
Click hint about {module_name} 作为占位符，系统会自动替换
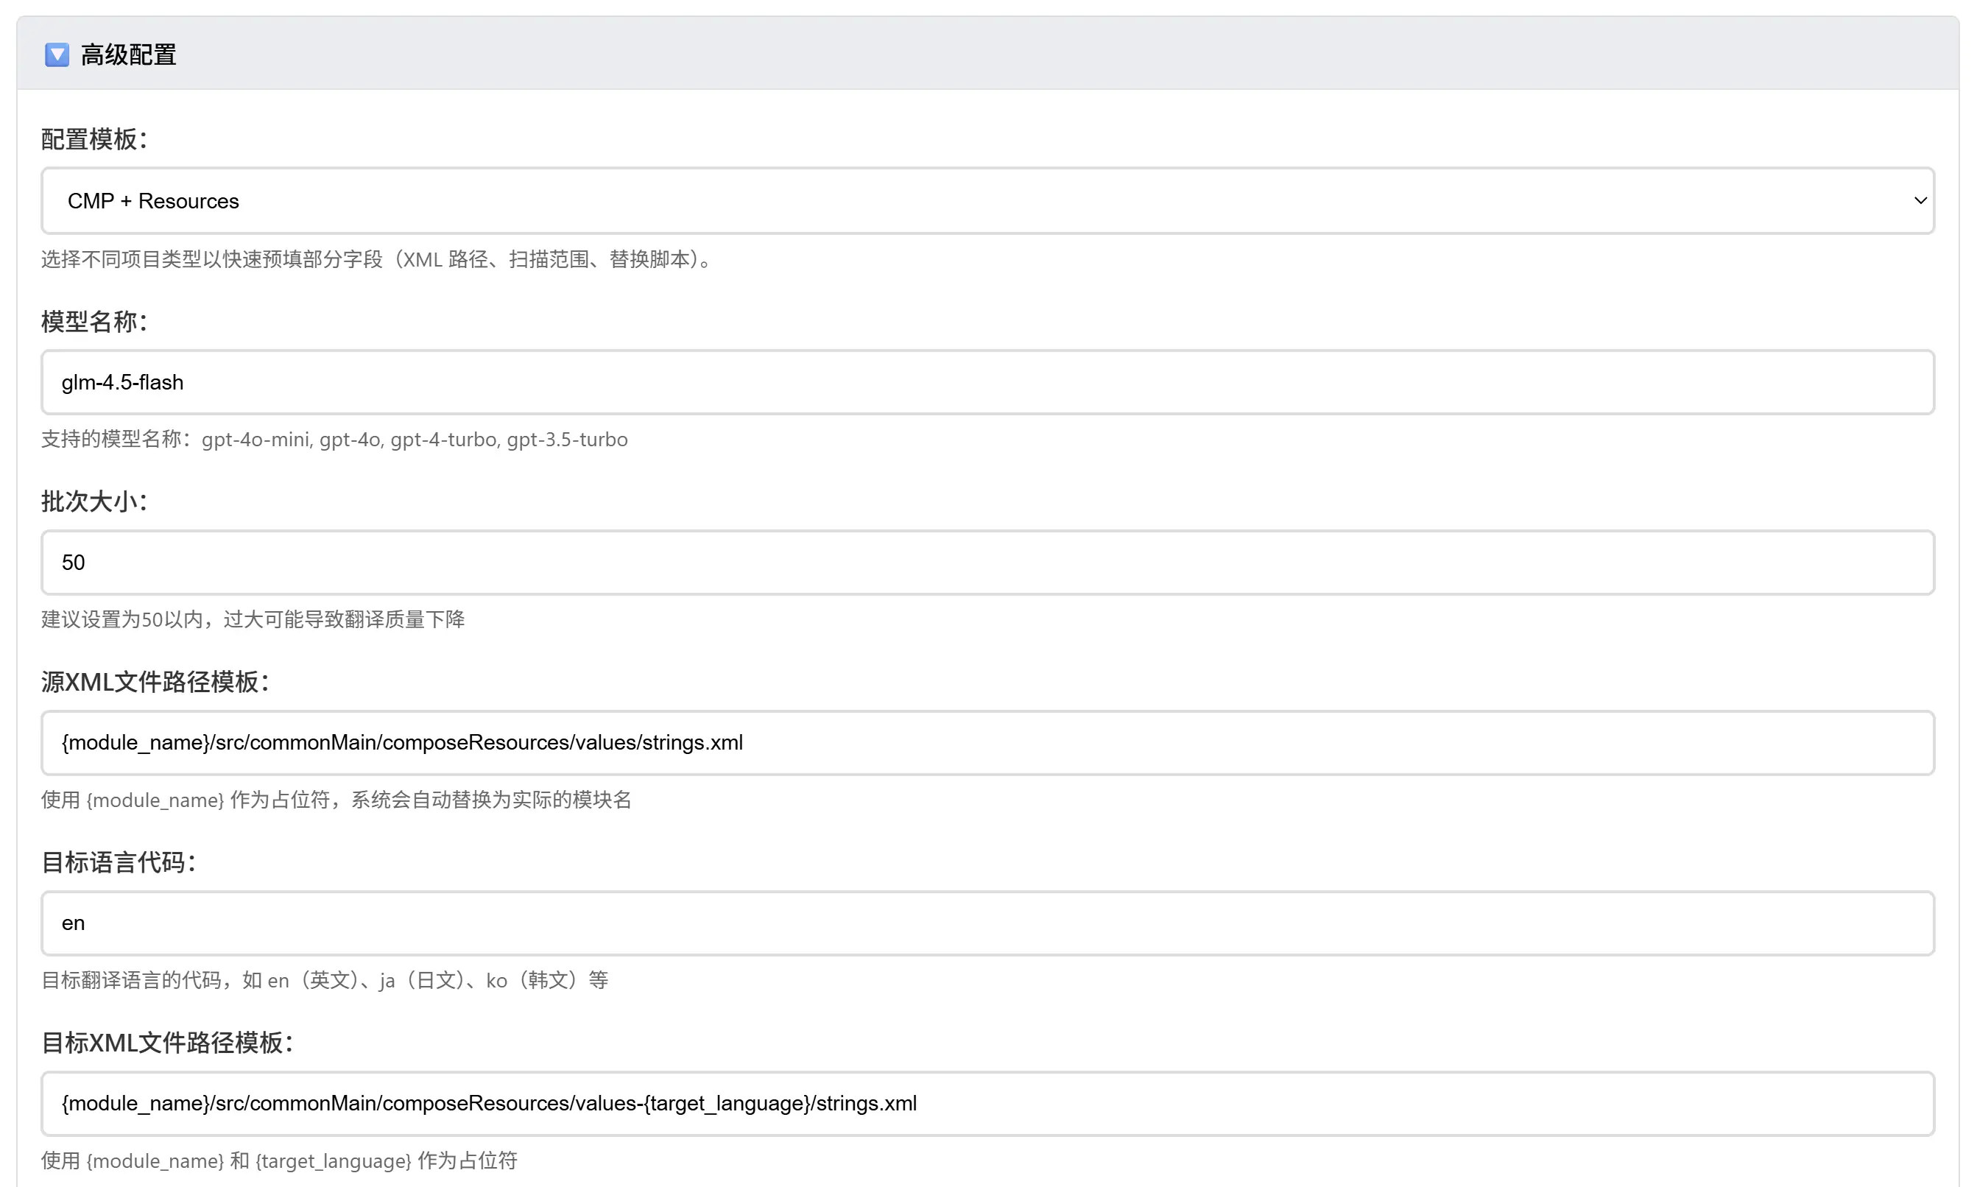click(336, 800)
